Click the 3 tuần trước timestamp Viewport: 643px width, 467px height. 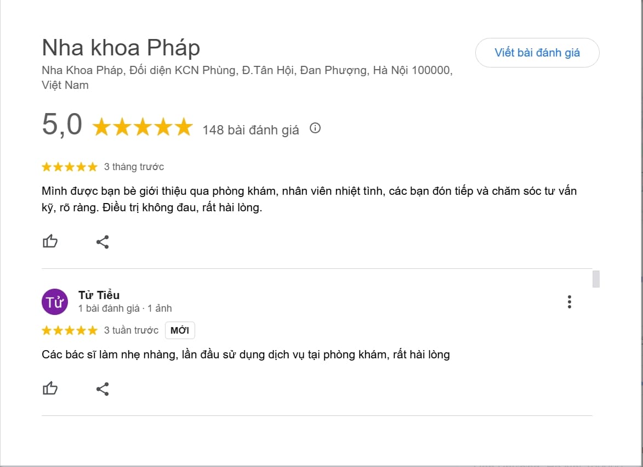click(132, 330)
